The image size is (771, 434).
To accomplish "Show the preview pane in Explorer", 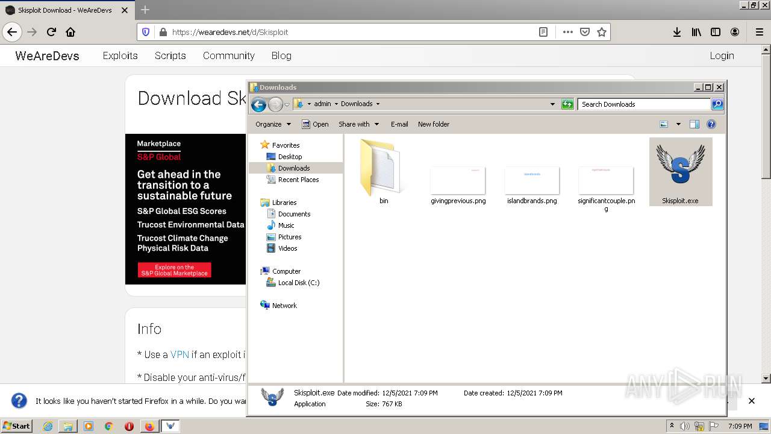I will (694, 124).
